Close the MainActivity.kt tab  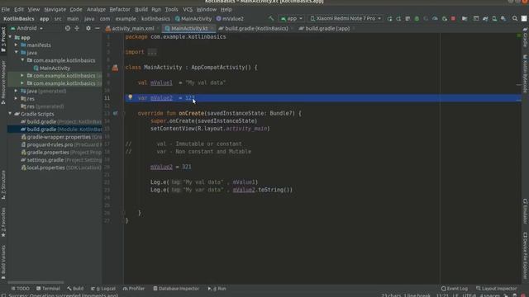(212, 29)
